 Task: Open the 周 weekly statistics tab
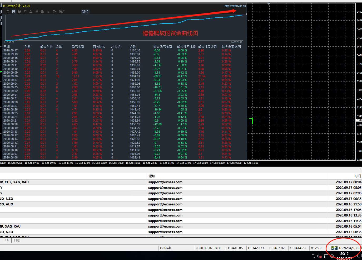click(x=19, y=12)
